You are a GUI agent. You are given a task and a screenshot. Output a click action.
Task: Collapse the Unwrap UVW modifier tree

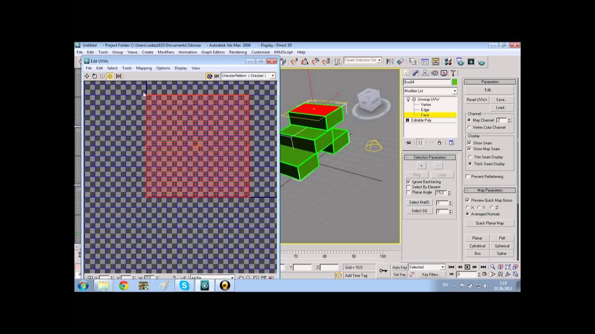point(414,99)
